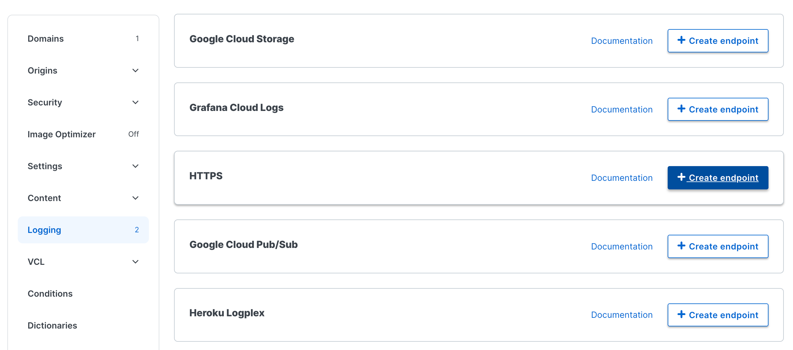793x350 pixels.
Task: Create endpoint for Google Cloud Pub/Sub
Action: tap(718, 246)
